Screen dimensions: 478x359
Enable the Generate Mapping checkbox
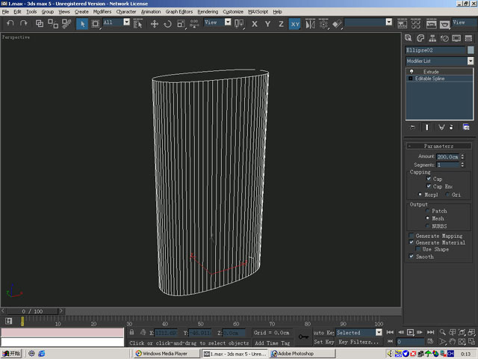[x=412, y=236]
